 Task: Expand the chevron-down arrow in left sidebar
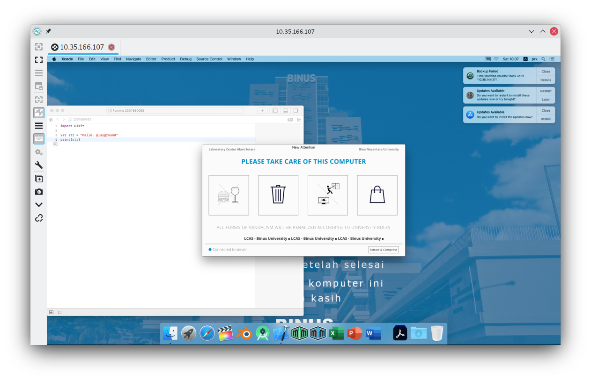[39, 205]
